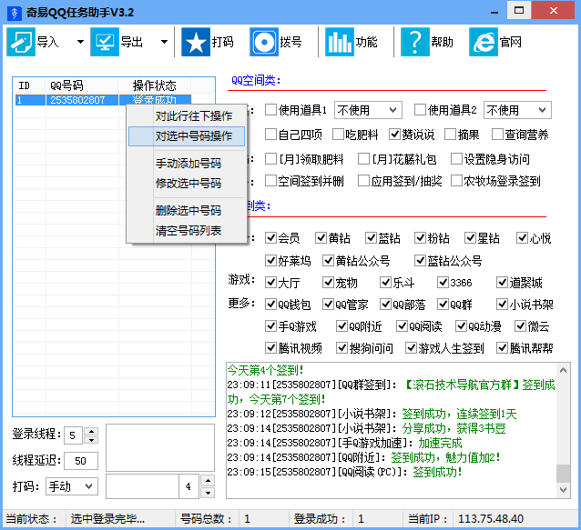This screenshot has height=530, width=581.
Task: Choose 对此行往下操作 from context menu
Action: coord(187,116)
